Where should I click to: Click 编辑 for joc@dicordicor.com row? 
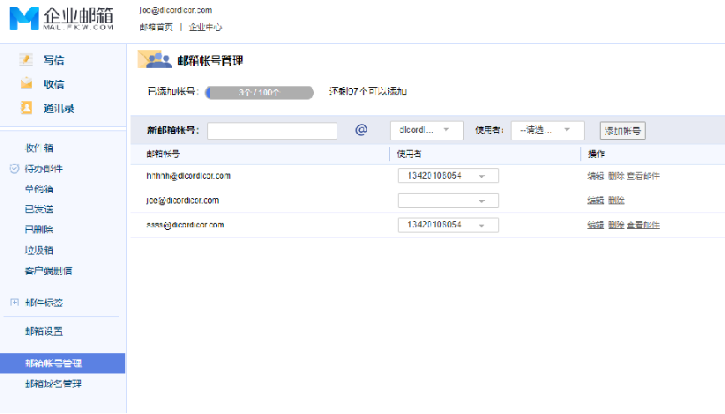[595, 200]
